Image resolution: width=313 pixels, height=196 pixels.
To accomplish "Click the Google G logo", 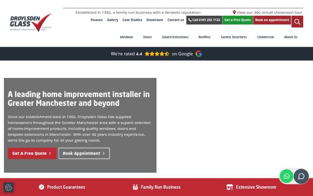I will pyautogui.click(x=199, y=53).
